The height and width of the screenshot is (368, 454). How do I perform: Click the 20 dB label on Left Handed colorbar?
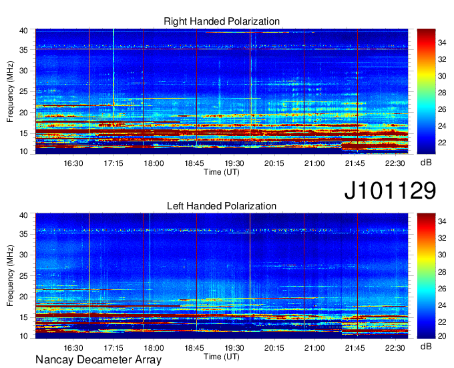(x=442, y=336)
